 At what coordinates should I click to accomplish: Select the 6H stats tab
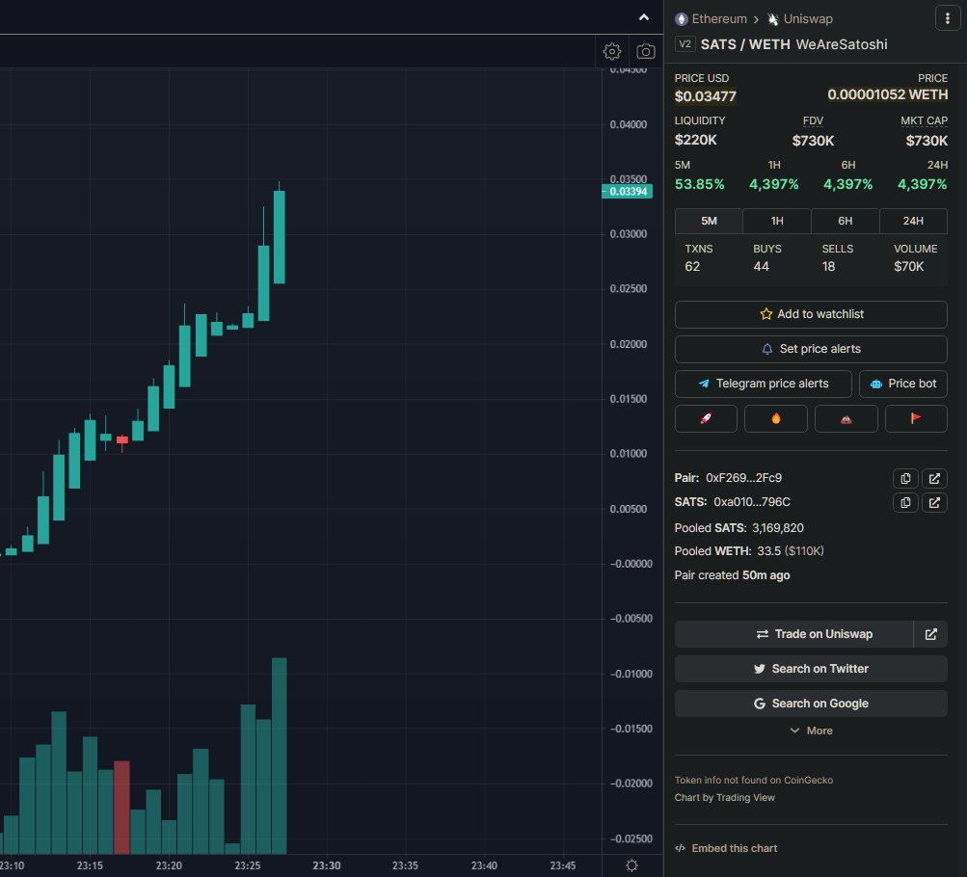point(845,221)
